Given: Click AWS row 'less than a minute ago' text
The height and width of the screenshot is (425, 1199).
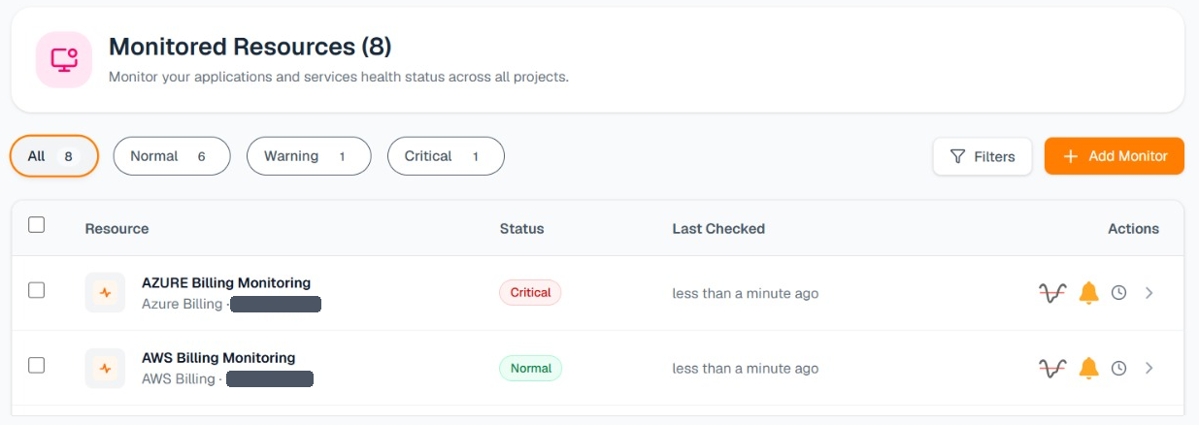Looking at the screenshot, I should coord(746,369).
